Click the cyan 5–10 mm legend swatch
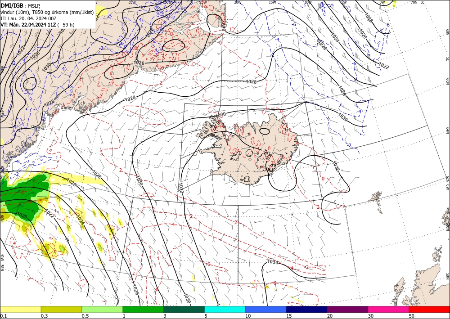Viewport: 450px width, 319px height. [225, 309]
